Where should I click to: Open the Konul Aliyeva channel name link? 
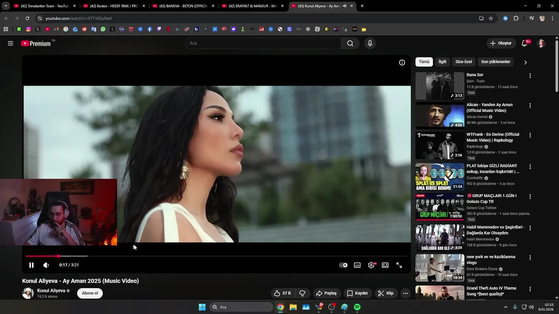(x=51, y=290)
